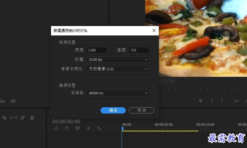Select the Razor tool
The image size is (247, 148).
[x=4, y=118]
